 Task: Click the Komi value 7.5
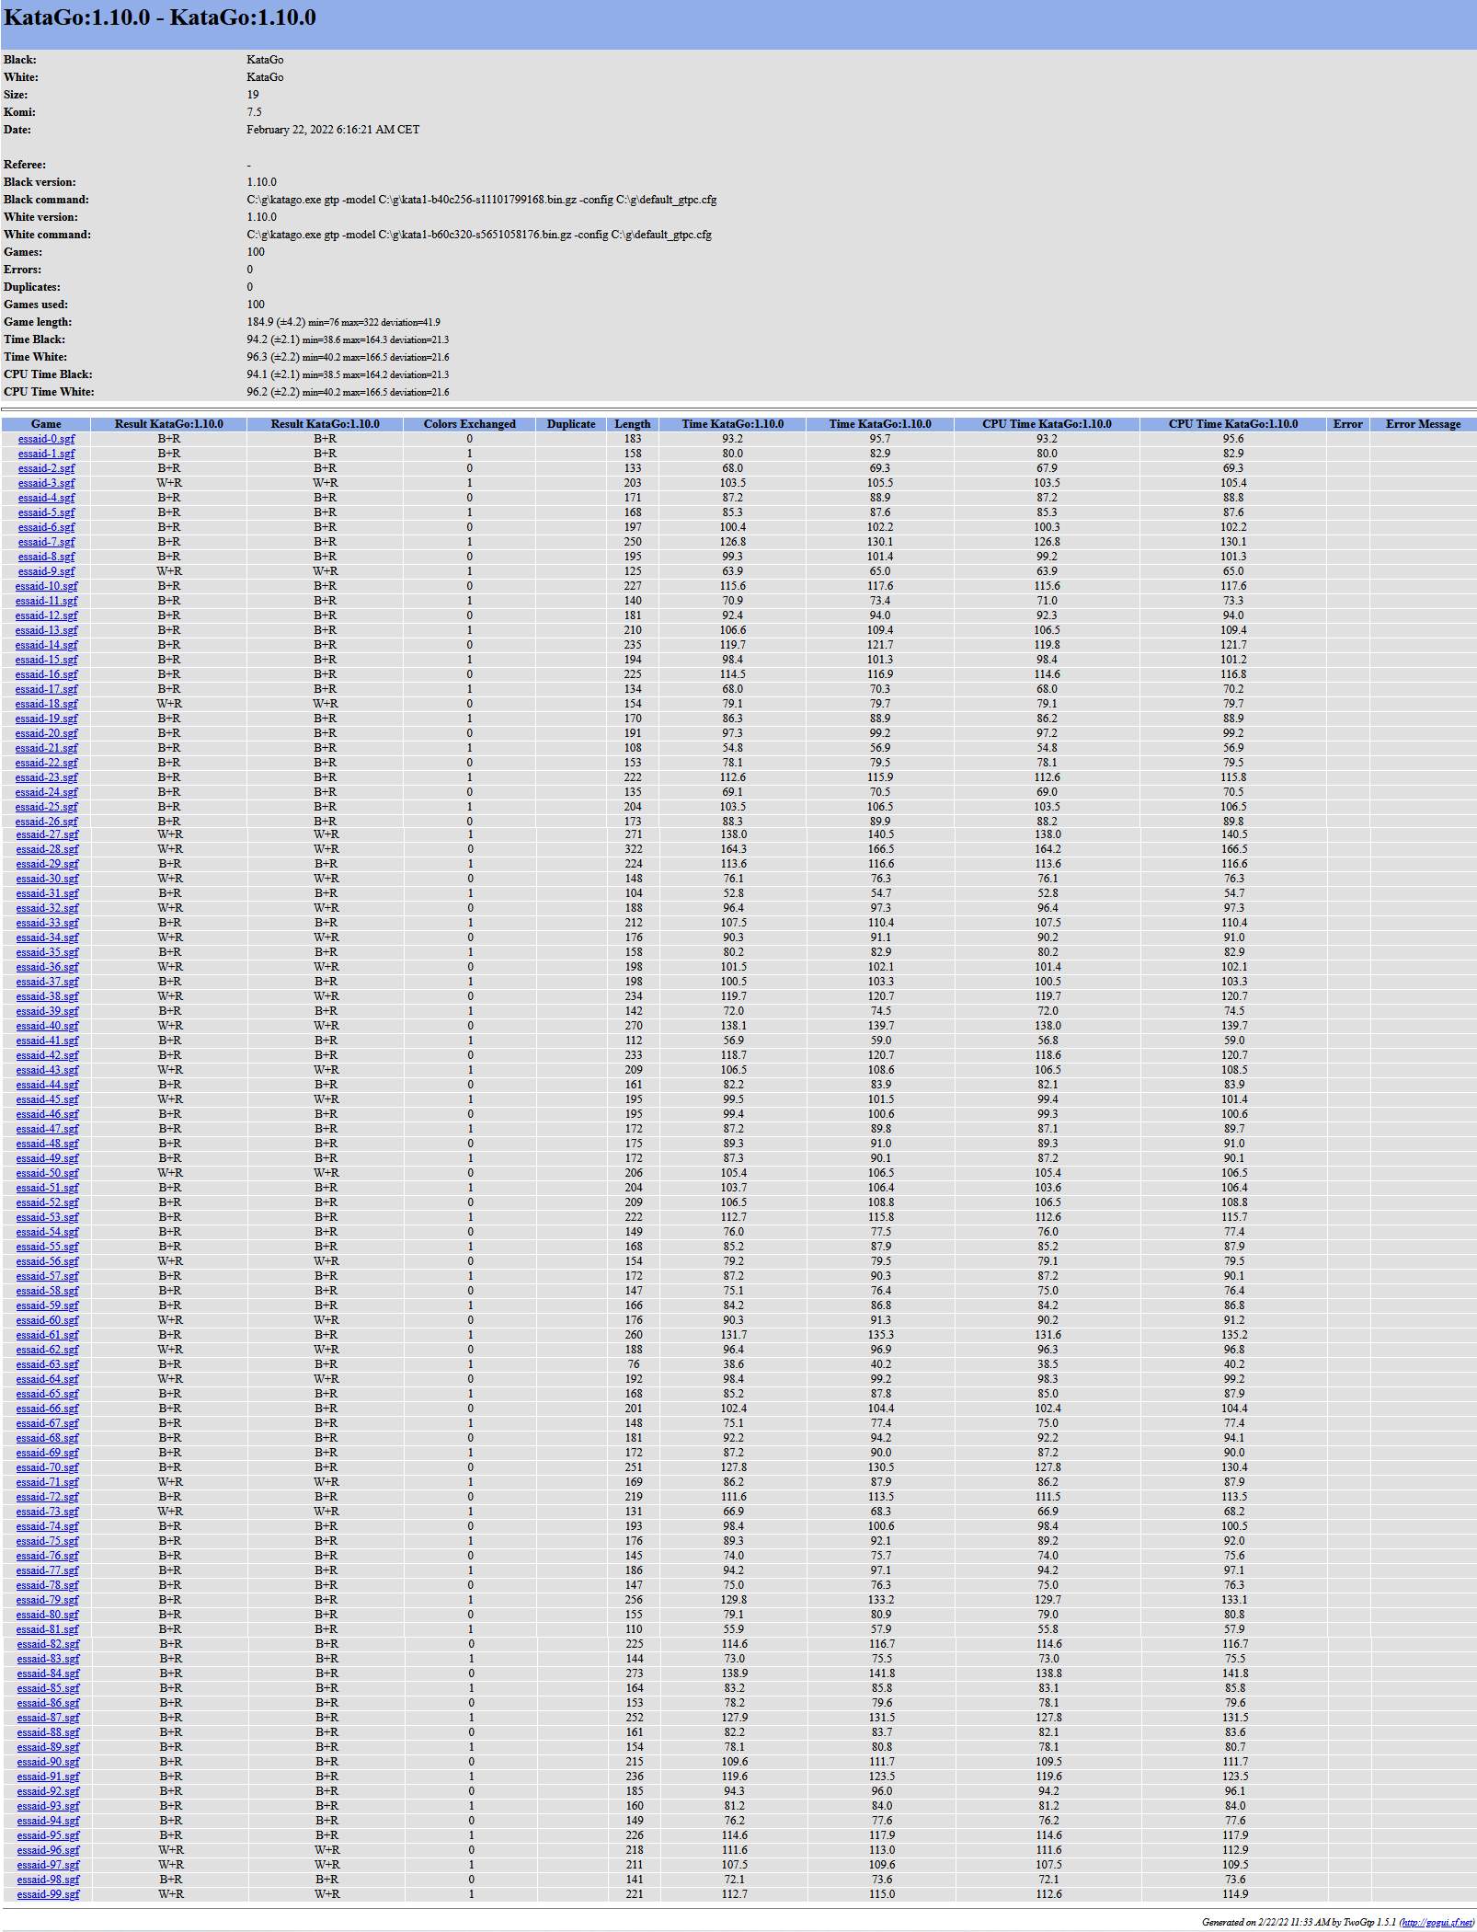254,112
